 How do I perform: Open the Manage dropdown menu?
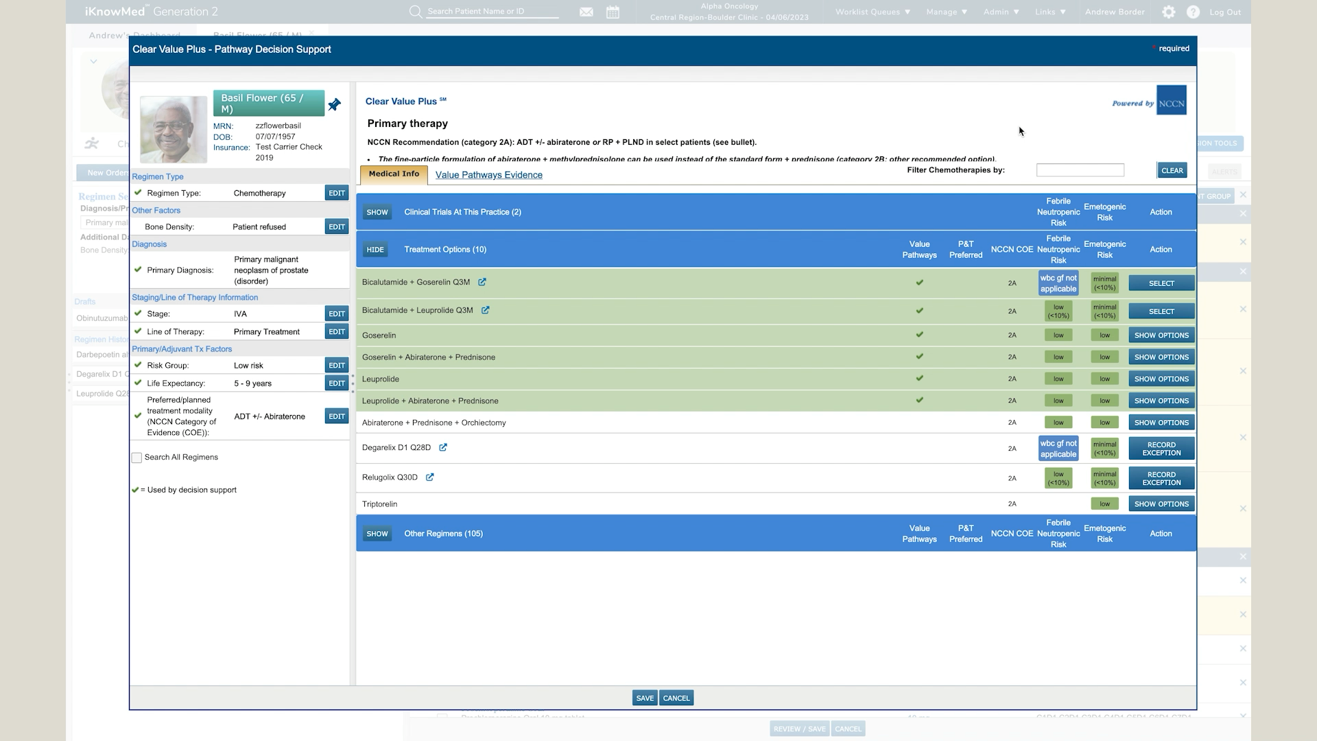[947, 12]
